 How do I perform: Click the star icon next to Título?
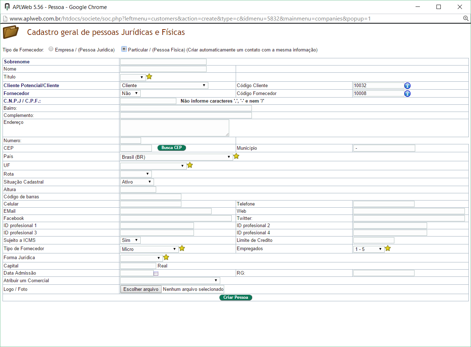pos(149,77)
